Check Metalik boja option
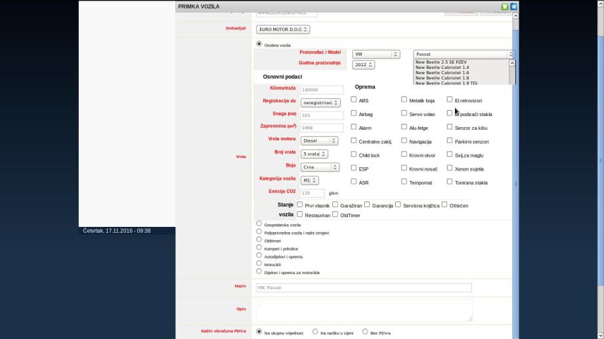The height and width of the screenshot is (339, 604). tap(404, 100)
